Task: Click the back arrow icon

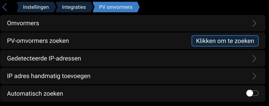Action: click(4, 7)
